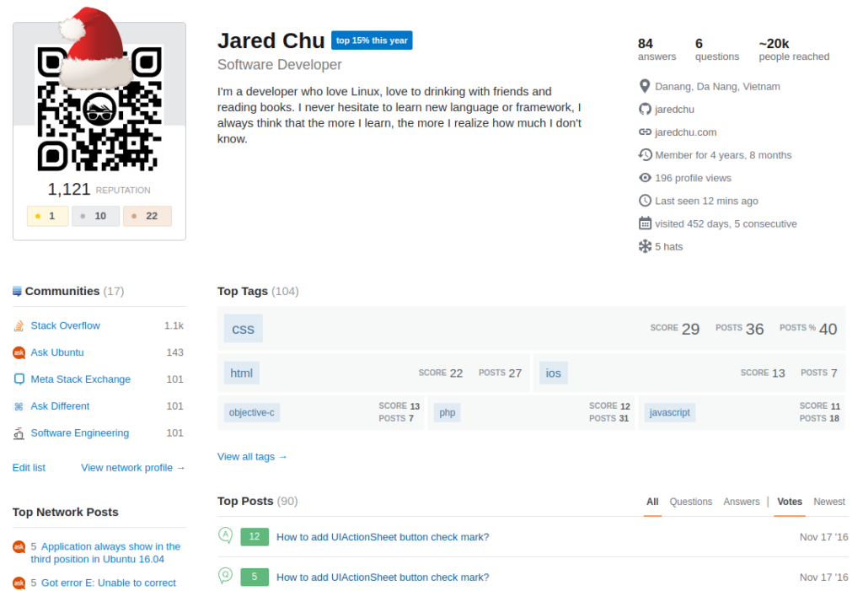Click the snowflake hats icon
Viewport: 863px width, 591px height.
click(645, 247)
